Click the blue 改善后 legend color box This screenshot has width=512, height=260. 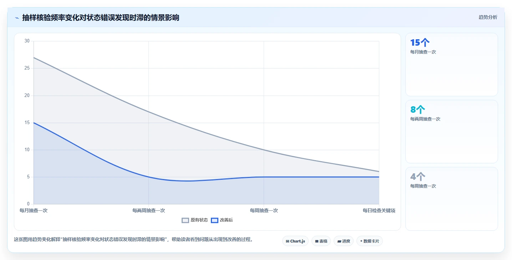(214, 220)
